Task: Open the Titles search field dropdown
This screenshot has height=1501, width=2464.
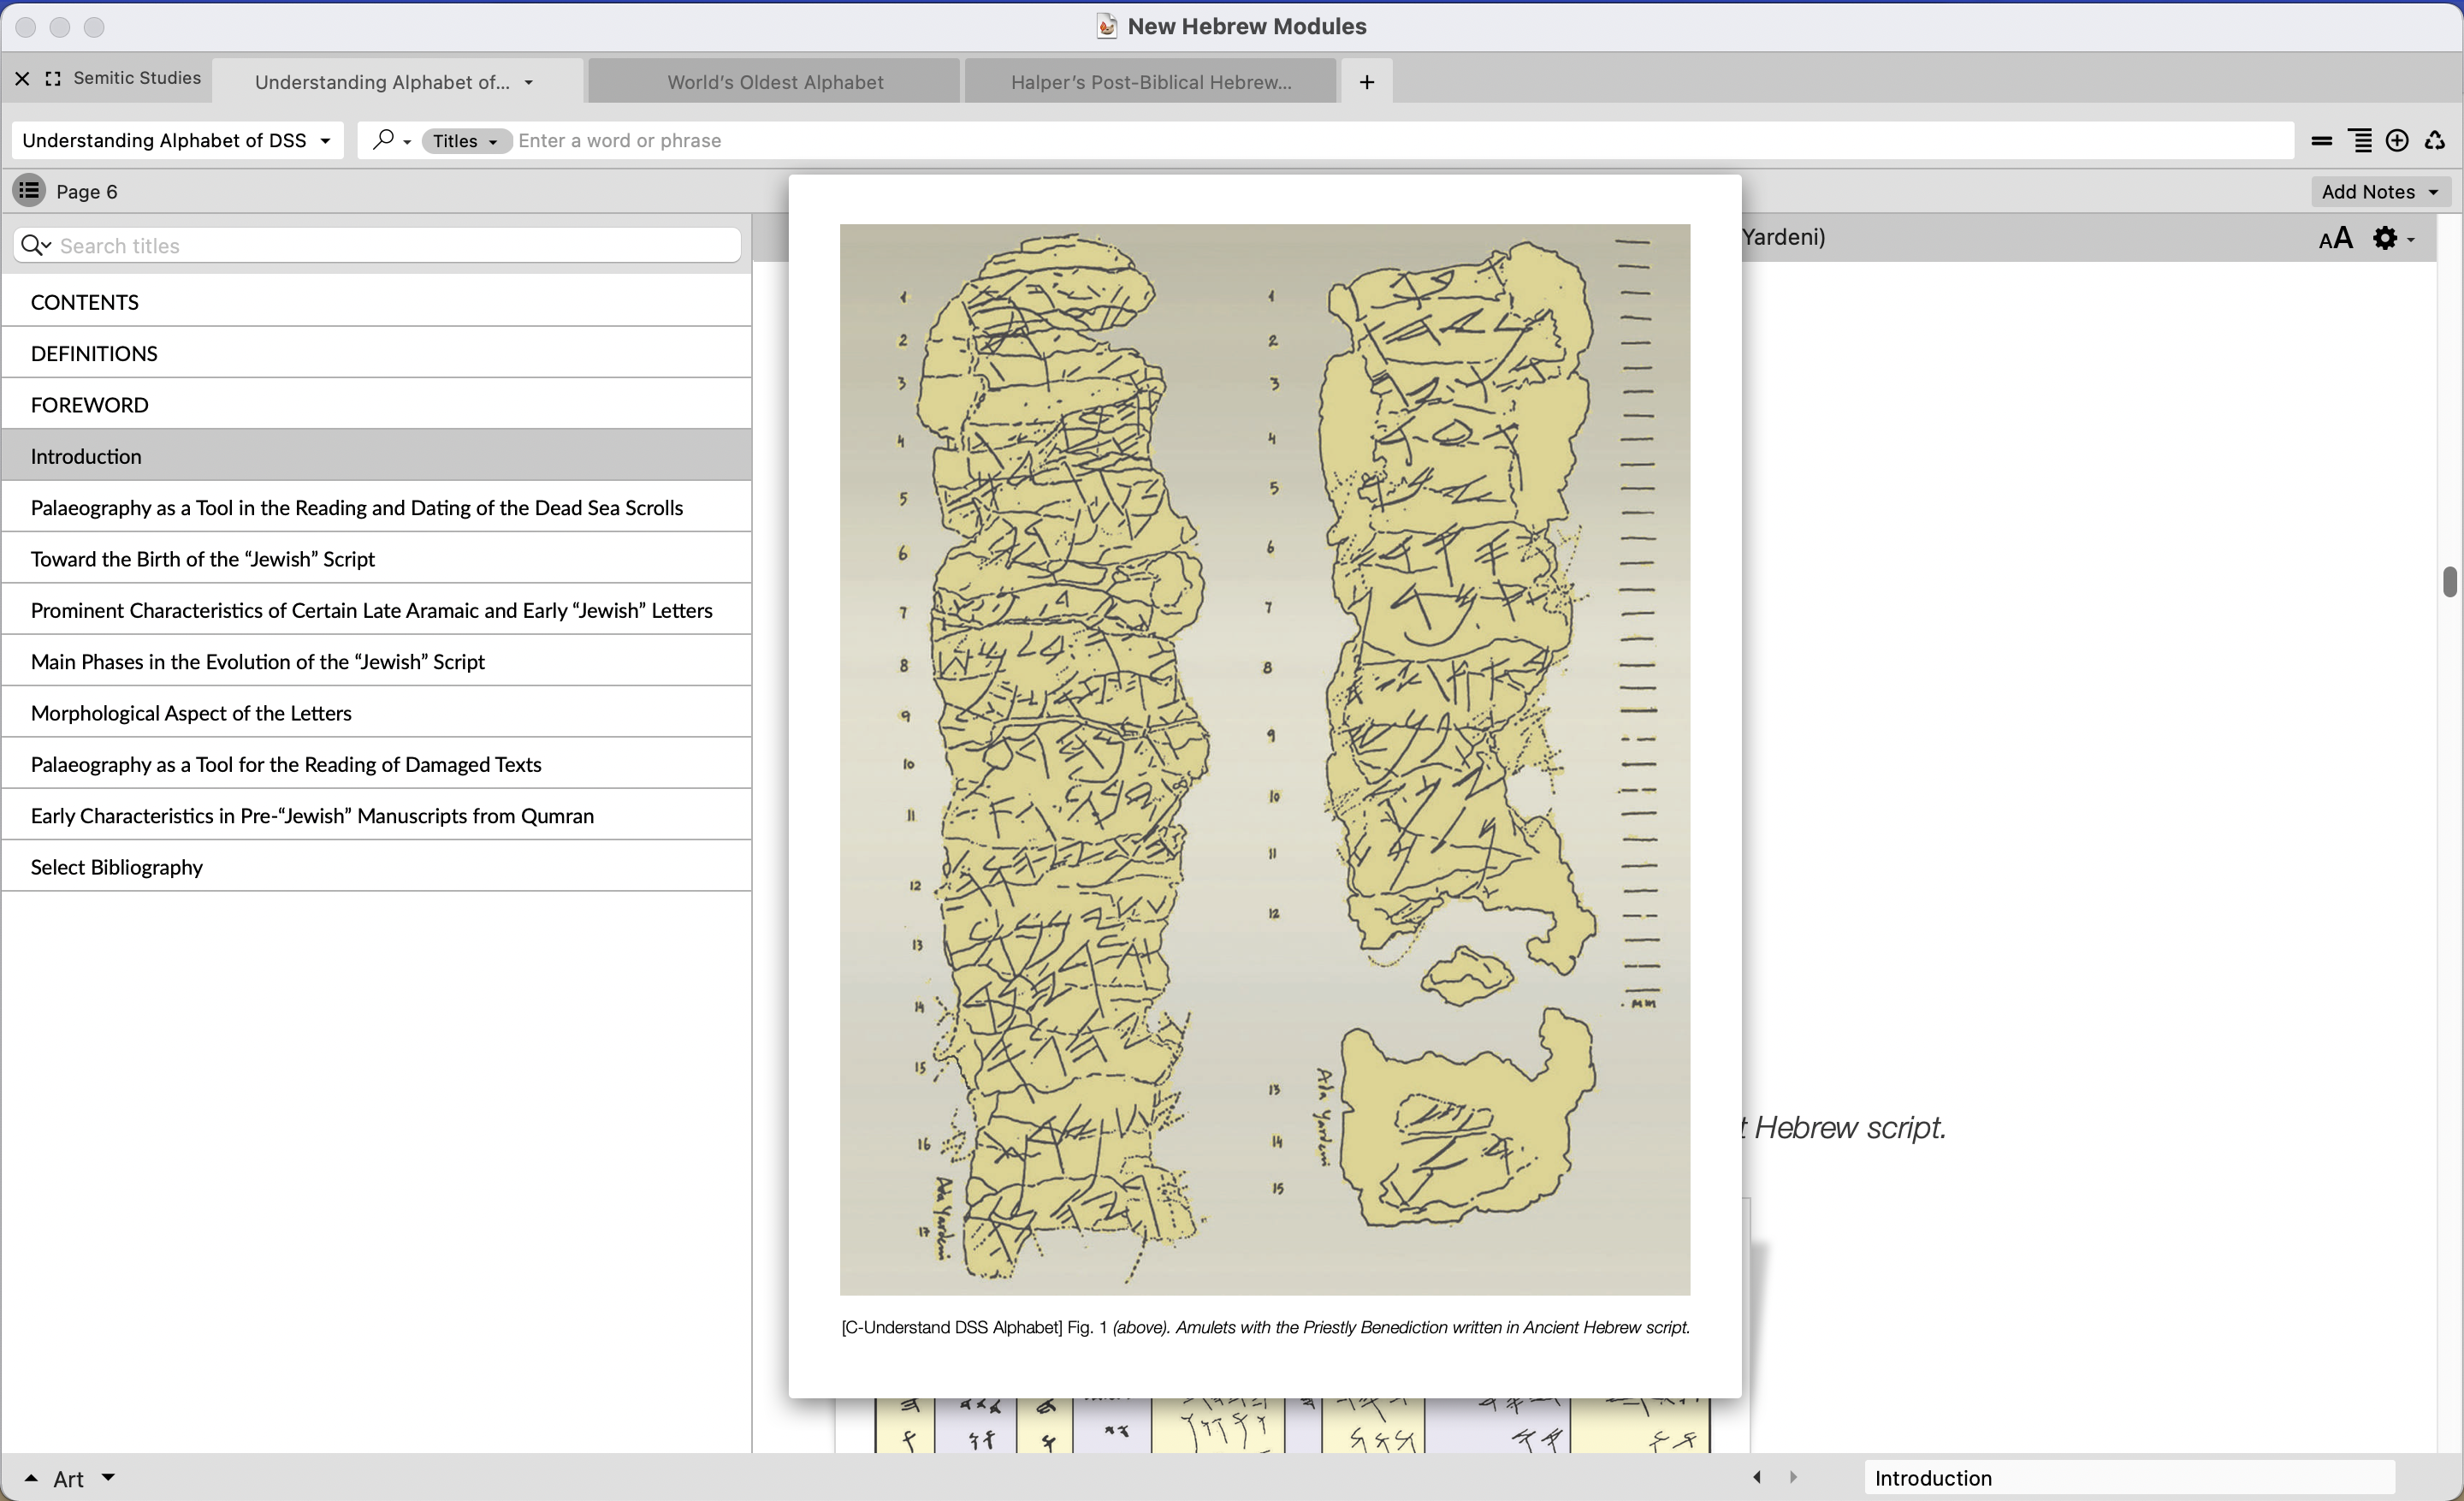Action: [465, 141]
